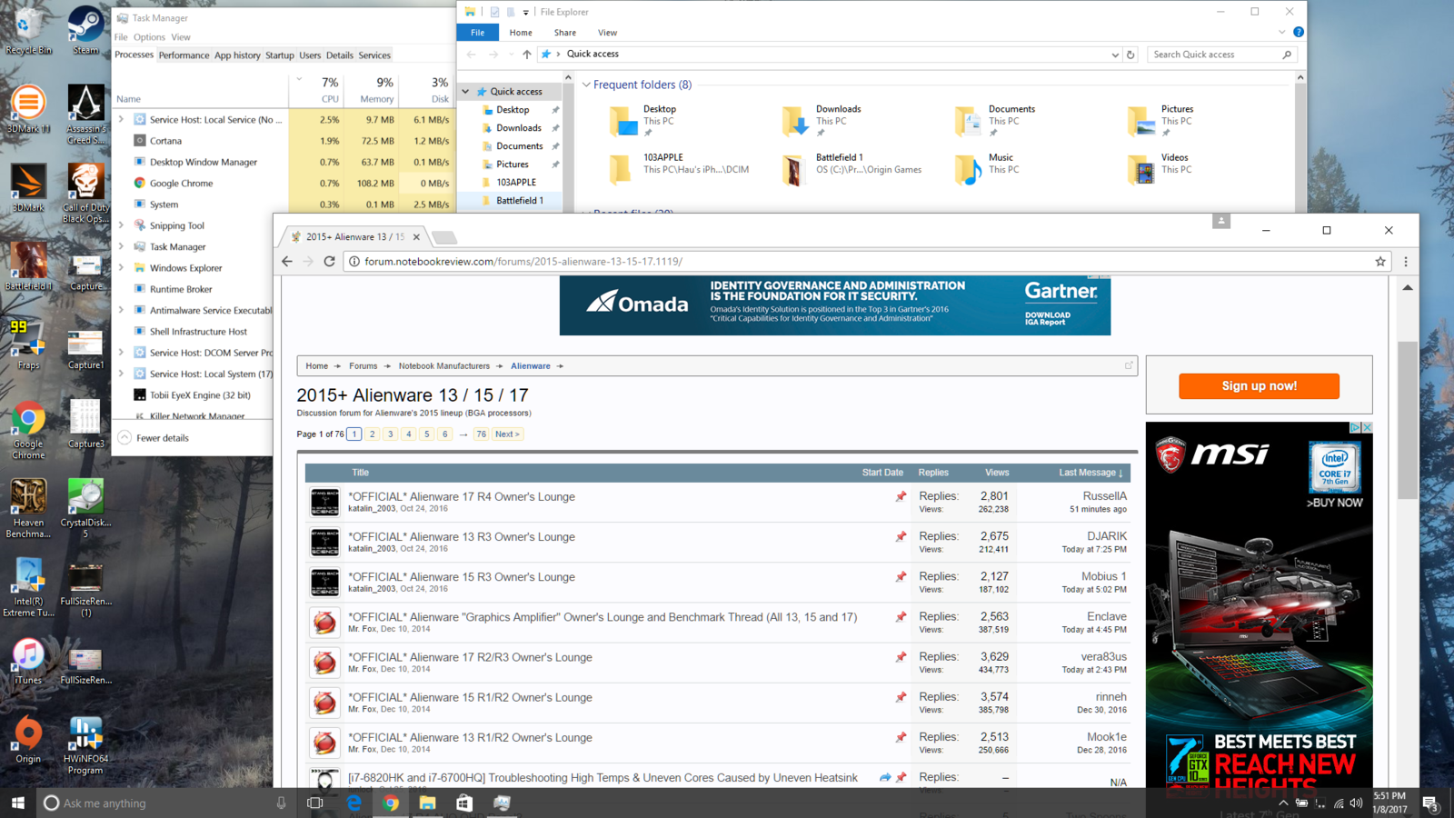This screenshot has width=1454, height=818.
Task: Open the Intel Extreme Tuning desktop icon
Action: tap(28, 588)
